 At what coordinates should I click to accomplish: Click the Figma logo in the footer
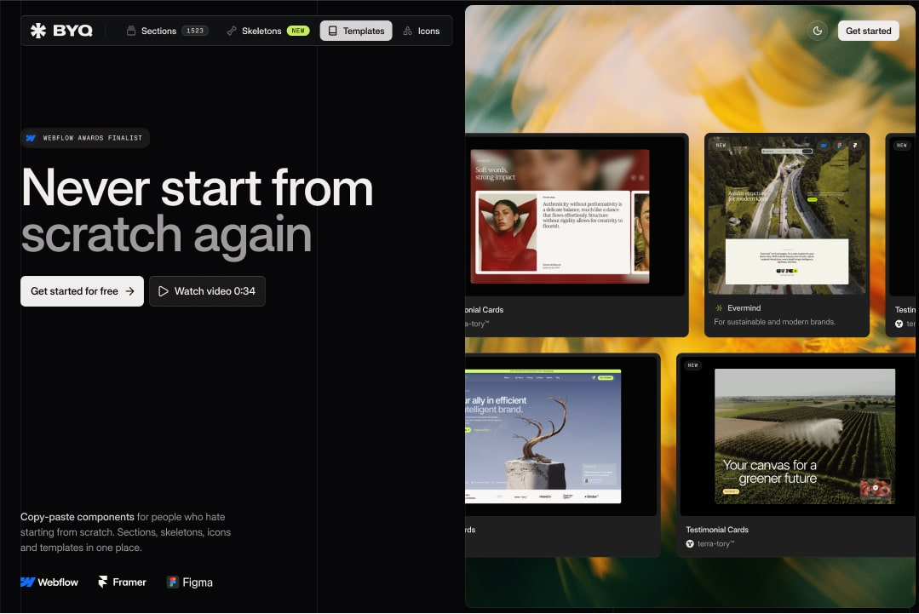pyautogui.click(x=173, y=582)
